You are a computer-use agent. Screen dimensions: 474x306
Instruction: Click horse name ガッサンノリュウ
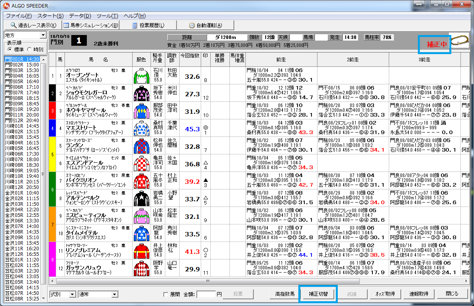84,268
